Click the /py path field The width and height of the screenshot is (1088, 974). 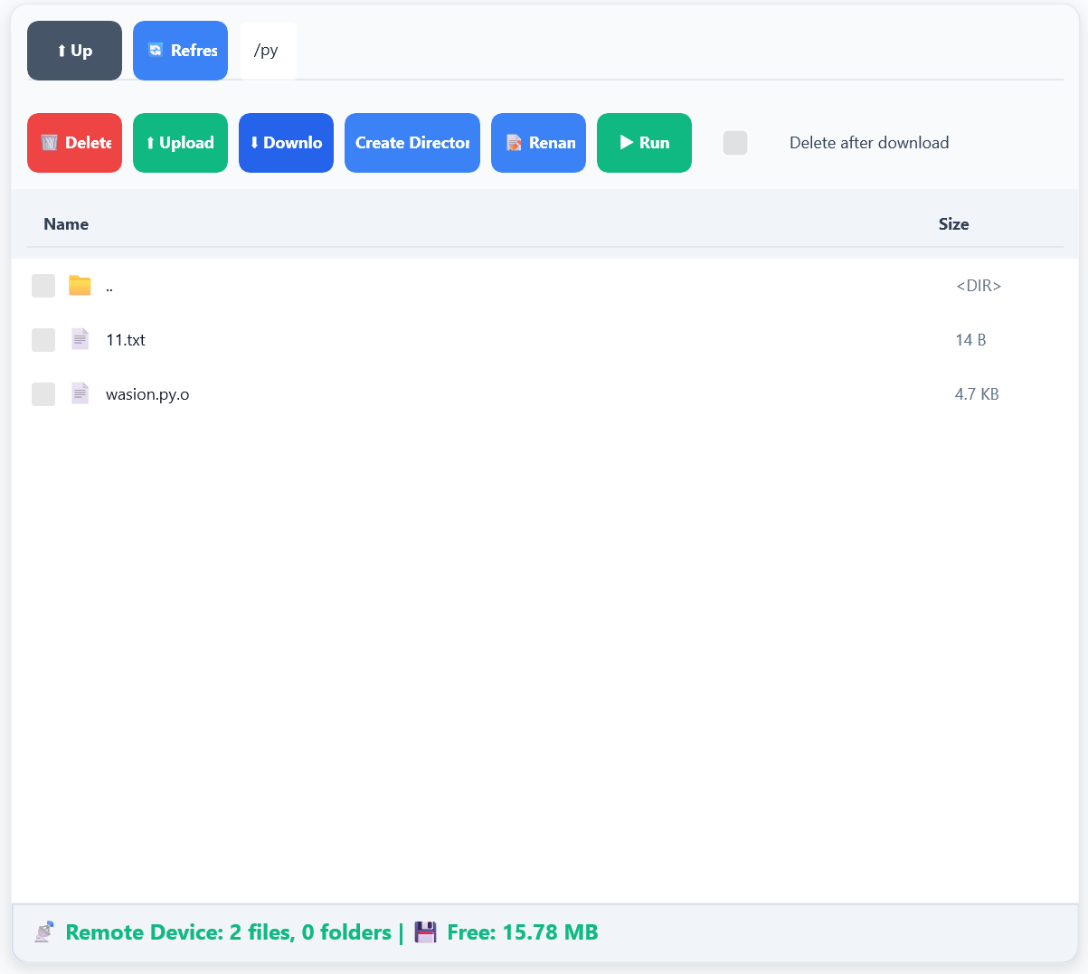[268, 51]
